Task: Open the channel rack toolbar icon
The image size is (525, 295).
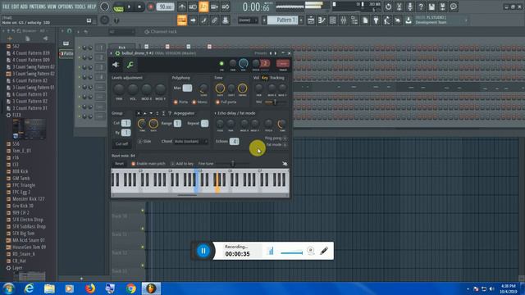Action: tap(332, 20)
